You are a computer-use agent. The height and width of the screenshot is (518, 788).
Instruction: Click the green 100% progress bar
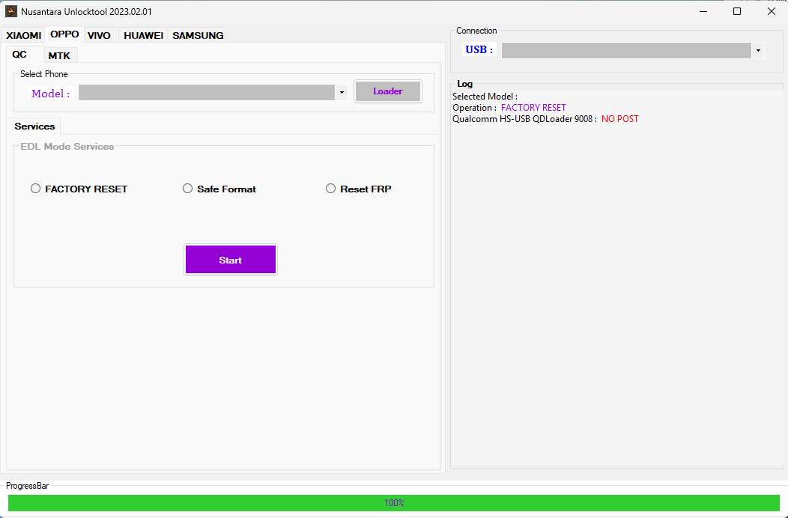394,502
